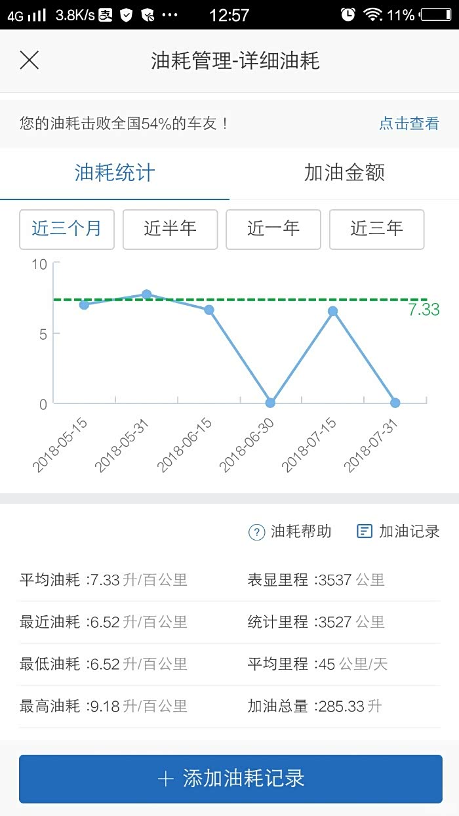Switch to the 油耗统计 tab
459x816 pixels.
pyautogui.click(x=115, y=173)
